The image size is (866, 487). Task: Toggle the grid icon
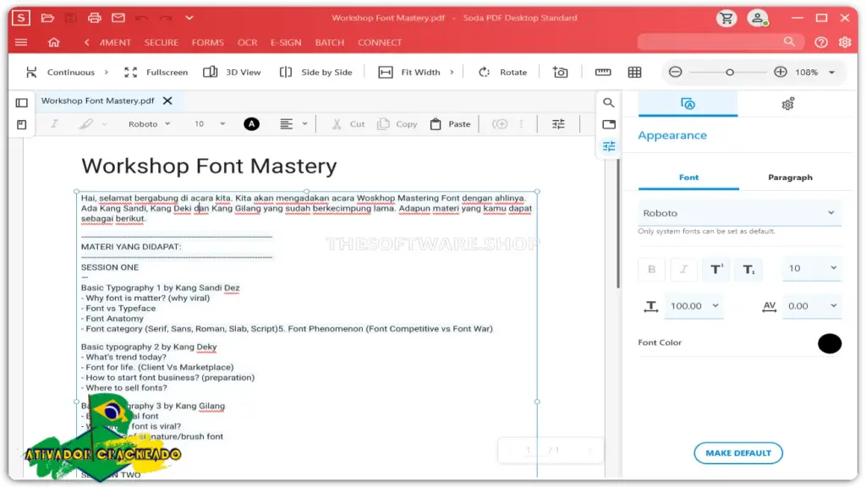click(634, 73)
